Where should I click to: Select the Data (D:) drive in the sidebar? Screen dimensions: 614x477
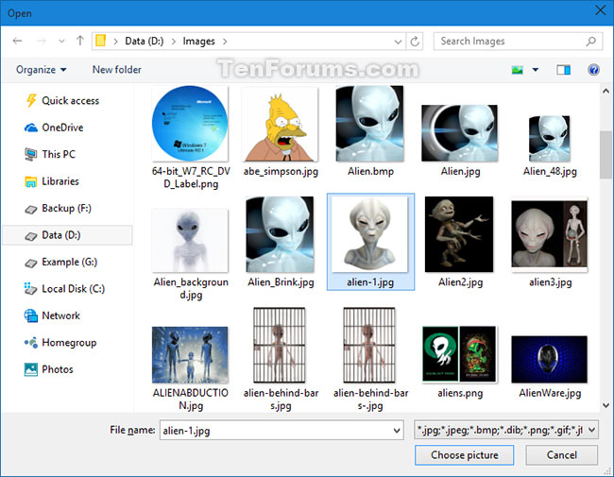(67, 235)
